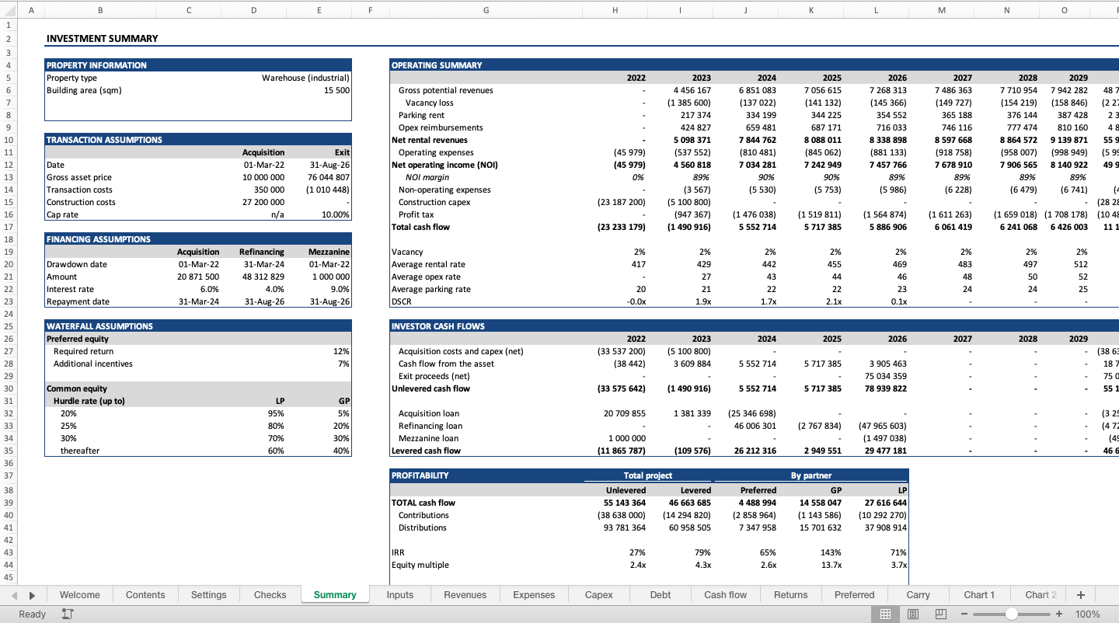Click the next sheet navigation arrow

(31, 594)
